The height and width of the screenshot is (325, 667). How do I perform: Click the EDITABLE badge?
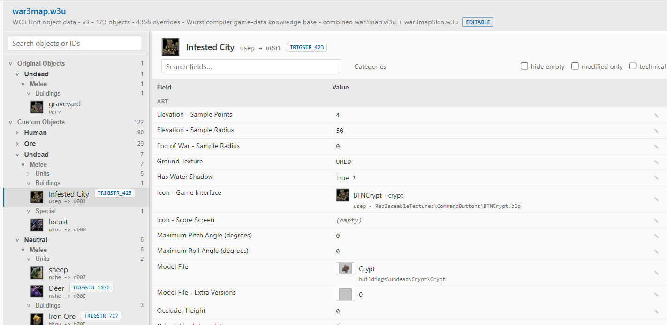point(478,22)
